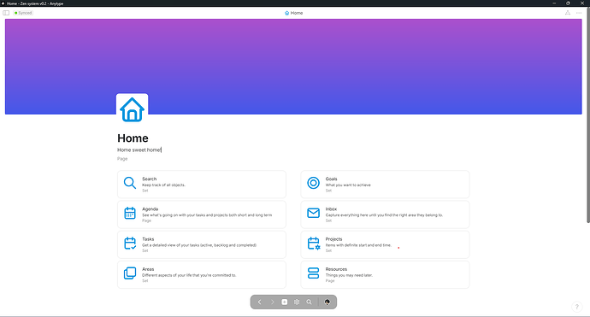Open the Tasks set card
The height and width of the screenshot is (317, 590).
coord(202,244)
